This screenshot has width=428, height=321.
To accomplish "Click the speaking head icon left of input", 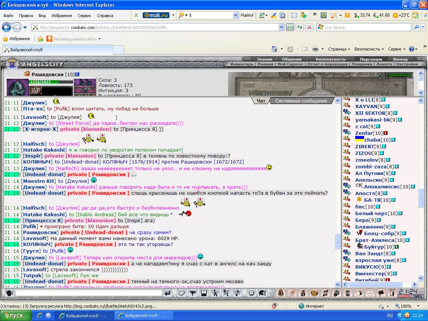I will click(x=10, y=293).
